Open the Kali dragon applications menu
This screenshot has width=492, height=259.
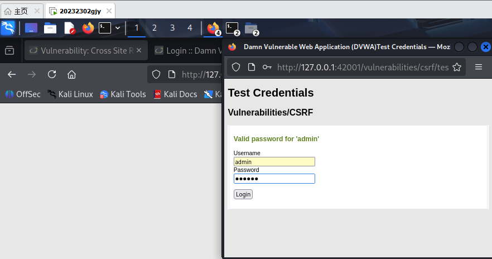(8, 28)
